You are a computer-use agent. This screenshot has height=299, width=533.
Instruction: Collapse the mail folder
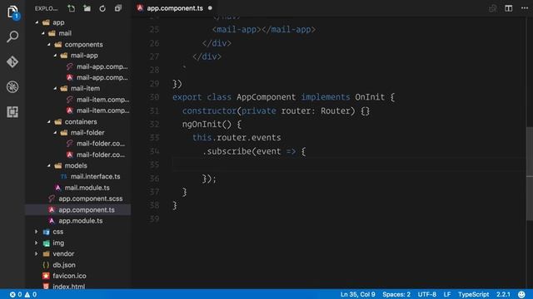[x=42, y=33]
